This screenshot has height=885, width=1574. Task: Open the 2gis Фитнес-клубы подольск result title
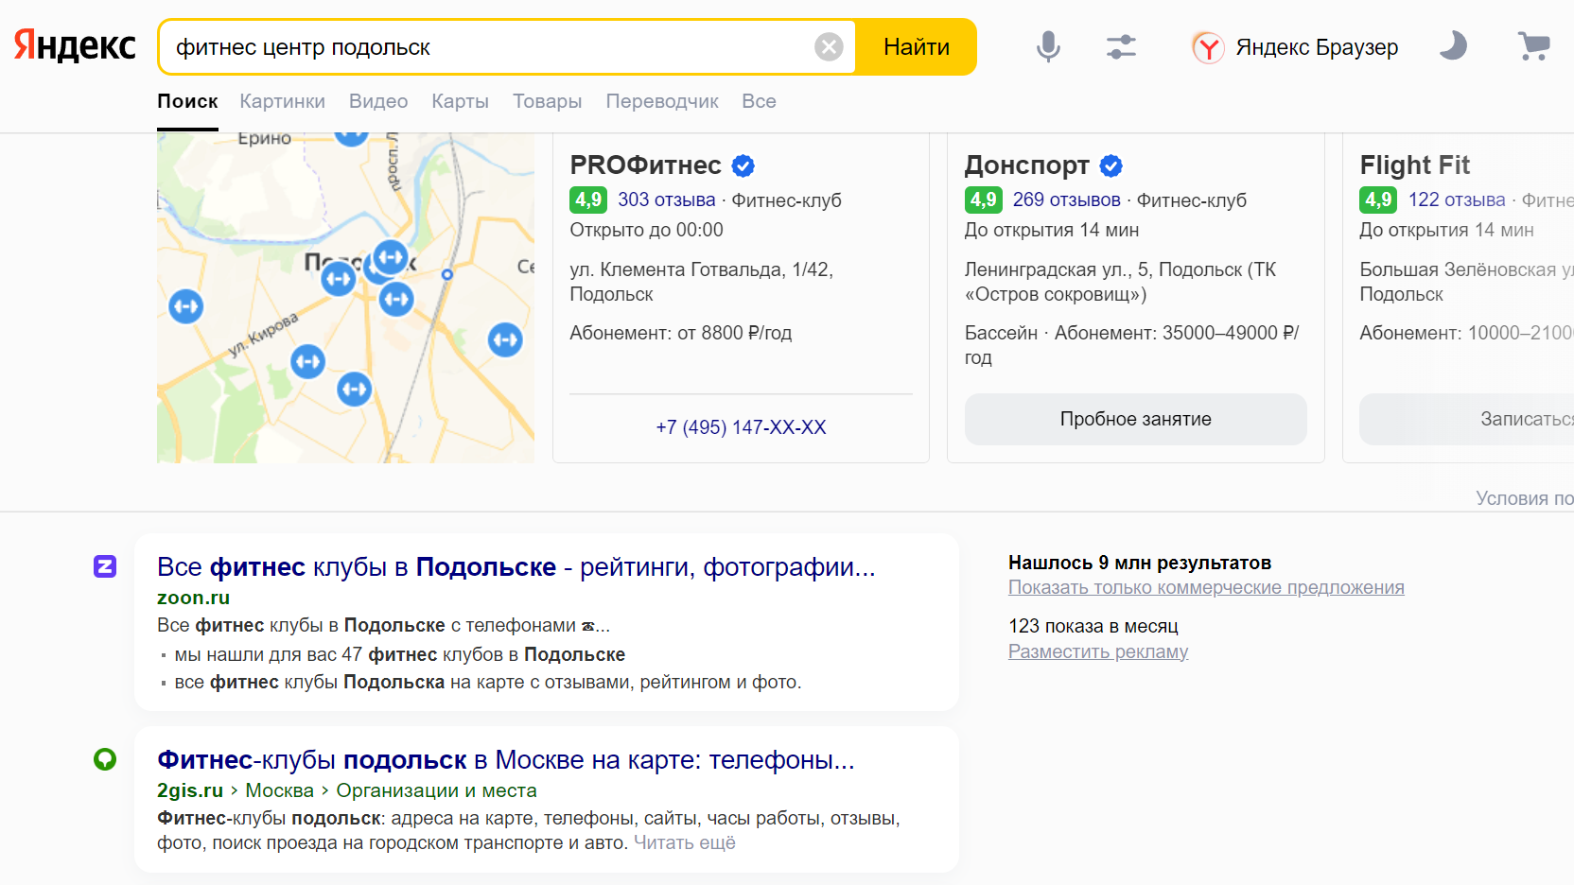[506, 759]
